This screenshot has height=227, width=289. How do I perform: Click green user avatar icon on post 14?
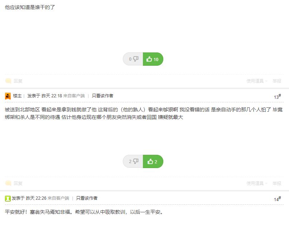(8, 198)
